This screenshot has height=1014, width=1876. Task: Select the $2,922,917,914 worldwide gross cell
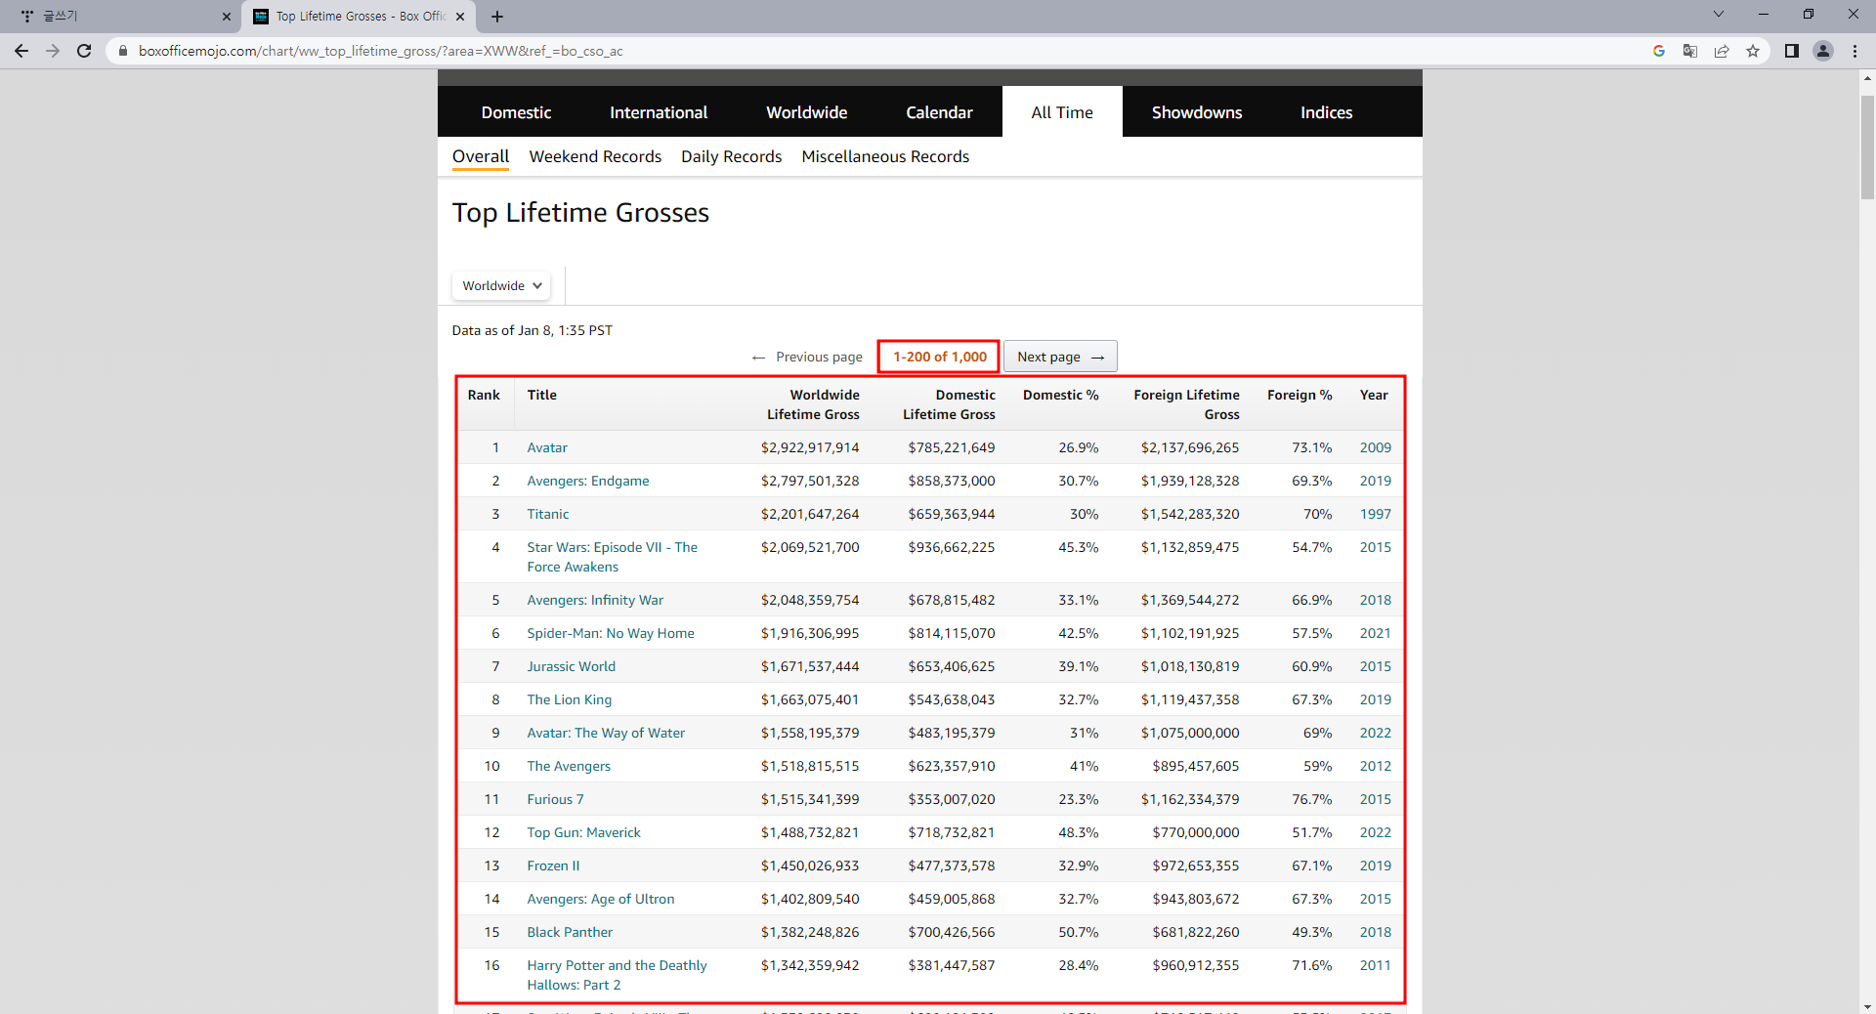[x=810, y=447]
